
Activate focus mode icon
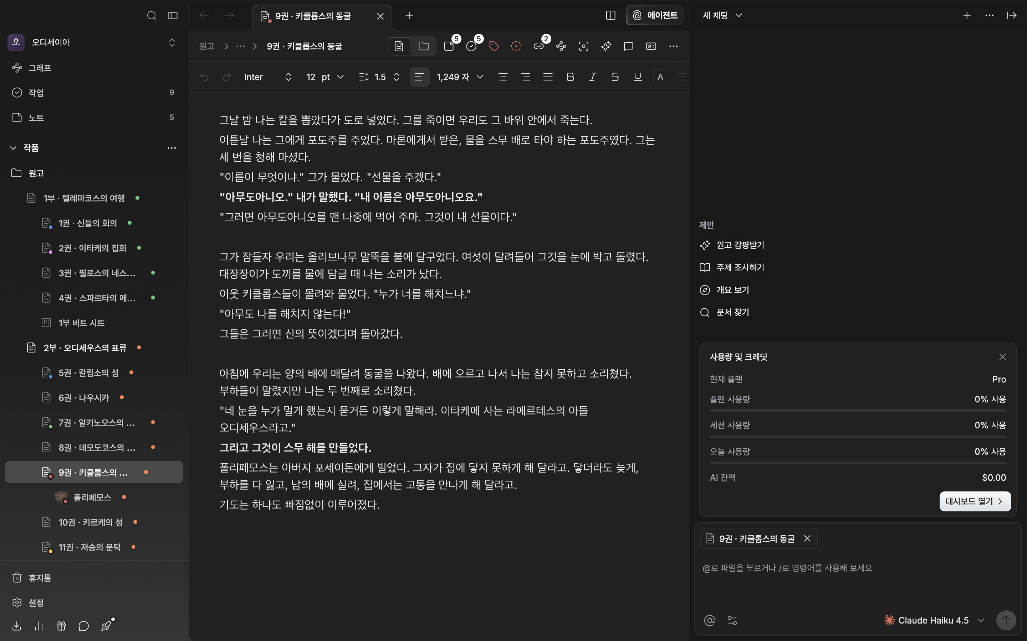click(583, 46)
